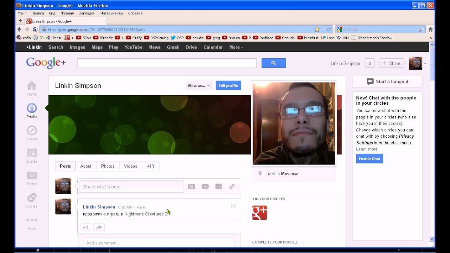Image resolution: width=450 pixels, height=253 pixels.
Task: Switch to the +1's tab
Action: [x=151, y=166]
